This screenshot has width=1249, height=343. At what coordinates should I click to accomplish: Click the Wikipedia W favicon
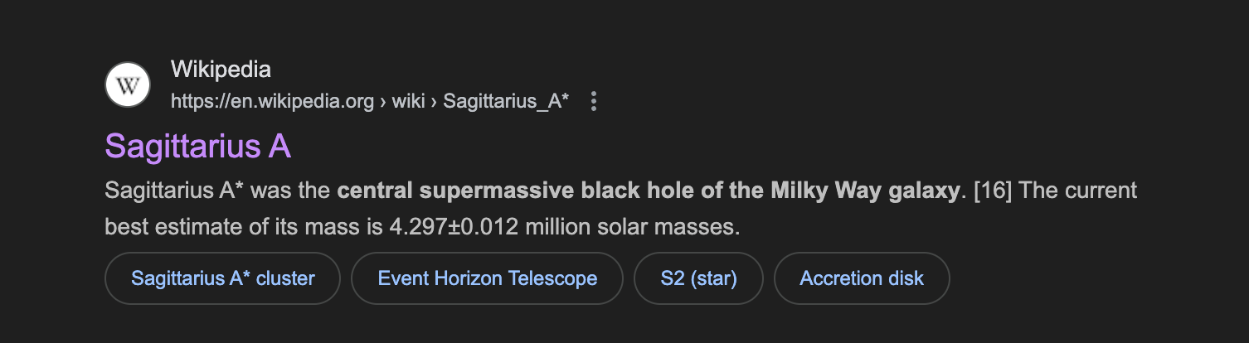(127, 85)
